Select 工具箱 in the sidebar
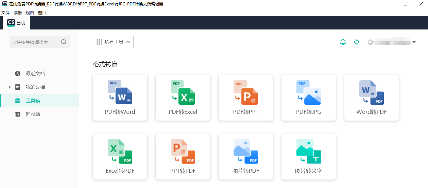 pyautogui.click(x=39, y=101)
